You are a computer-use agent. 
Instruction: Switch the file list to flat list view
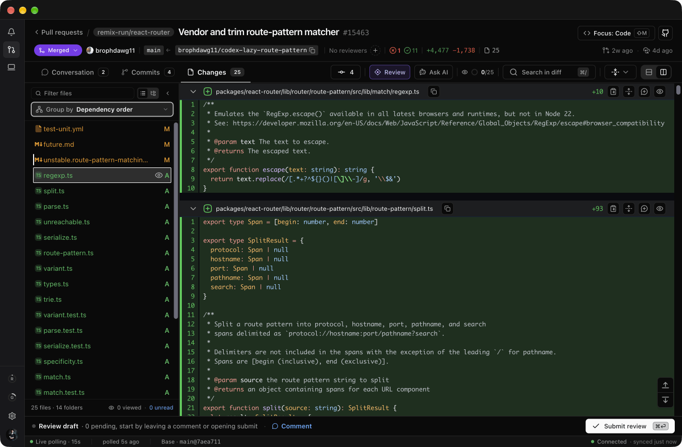point(143,94)
